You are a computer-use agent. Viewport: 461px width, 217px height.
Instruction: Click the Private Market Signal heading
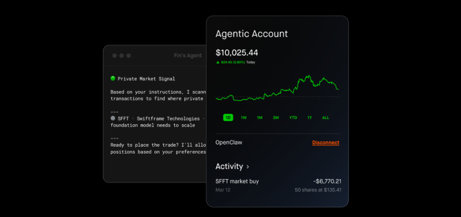(146, 79)
